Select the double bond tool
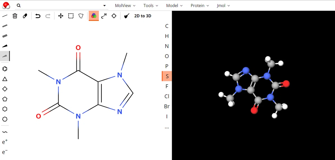This screenshot has width=335, height=160. 5,26
